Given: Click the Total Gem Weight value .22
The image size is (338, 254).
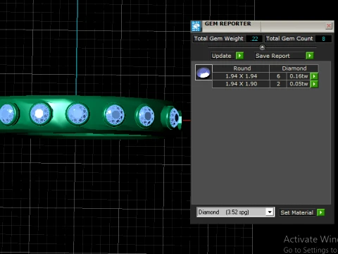Looking at the screenshot, I should [254, 39].
